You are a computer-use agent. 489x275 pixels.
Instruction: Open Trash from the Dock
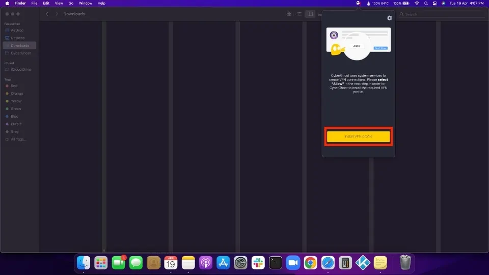pyautogui.click(x=405, y=263)
